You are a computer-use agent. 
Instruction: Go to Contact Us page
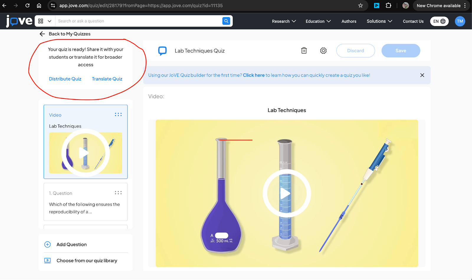click(x=413, y=21)
